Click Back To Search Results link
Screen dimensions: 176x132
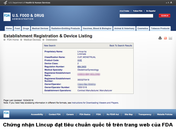[x=121, y=46]
